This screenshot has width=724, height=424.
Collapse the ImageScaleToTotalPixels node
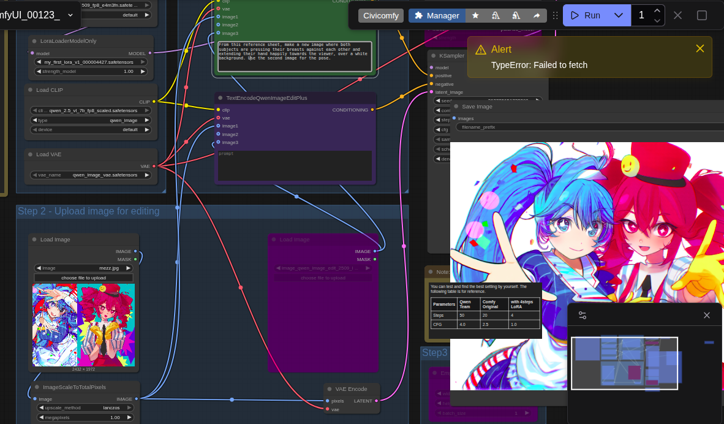[37, 387]
